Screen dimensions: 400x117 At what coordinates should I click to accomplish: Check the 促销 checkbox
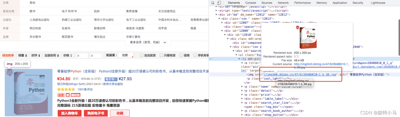[x=181, y=55]
